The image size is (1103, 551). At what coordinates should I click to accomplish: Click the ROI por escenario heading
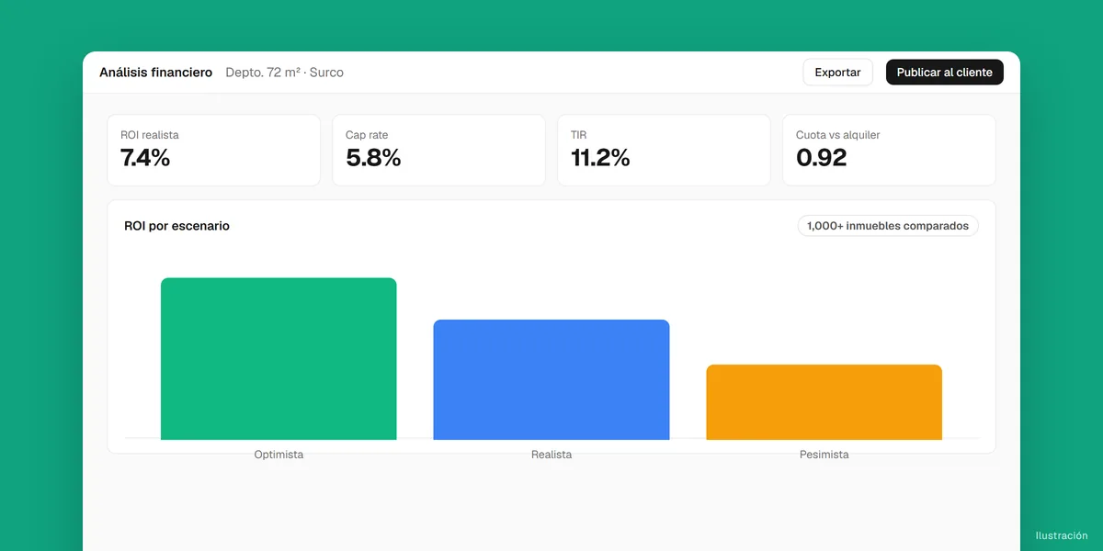[x=177, y=226]
